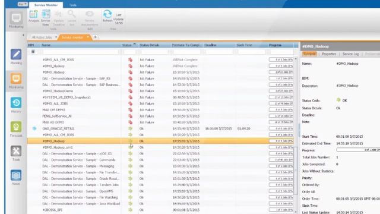Image resolution: width=380 pixels, height=214 pixels.
Task: Select the orange Monitoring sidebar icon
Action: click(x=16, y=78)
